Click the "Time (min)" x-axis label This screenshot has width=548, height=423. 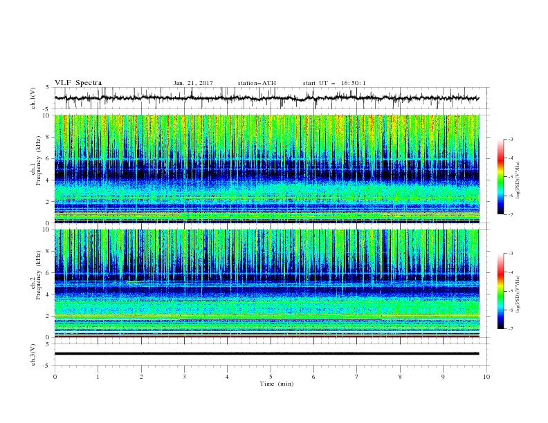coord(277,384)
